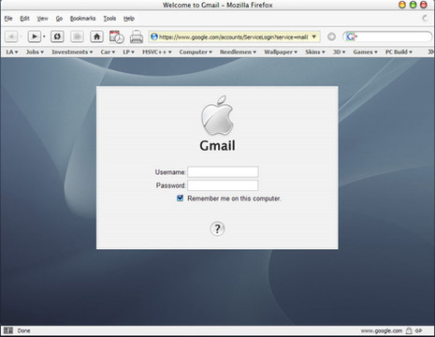Click the GP indicator in status bar

[418, 330]
